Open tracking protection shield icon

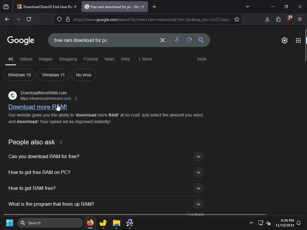pyautogui.click(x=59, y=19)
